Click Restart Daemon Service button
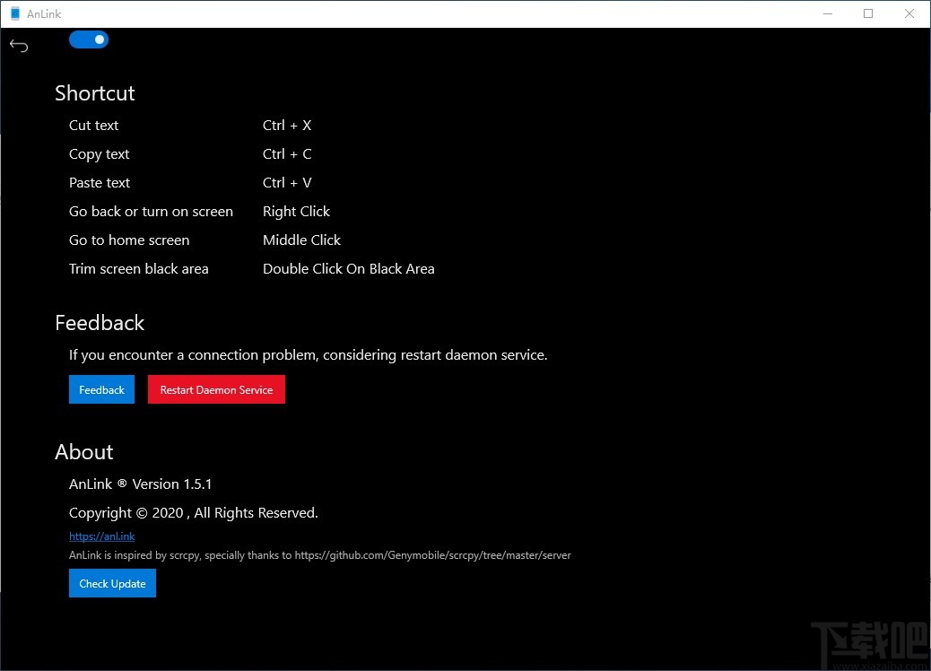 click(x=216, y=389)
